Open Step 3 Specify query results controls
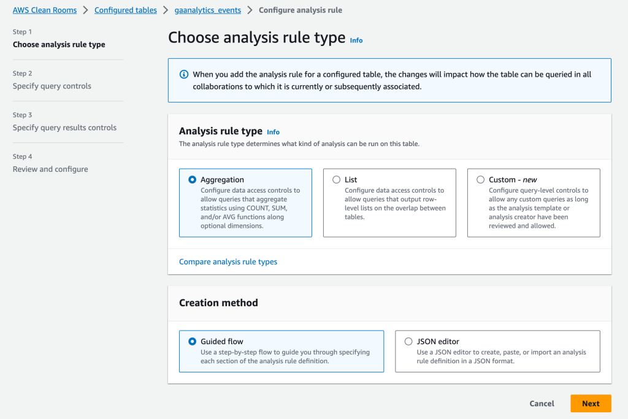The width and height of the screenshot is (628, 419). tap(64, 127)
